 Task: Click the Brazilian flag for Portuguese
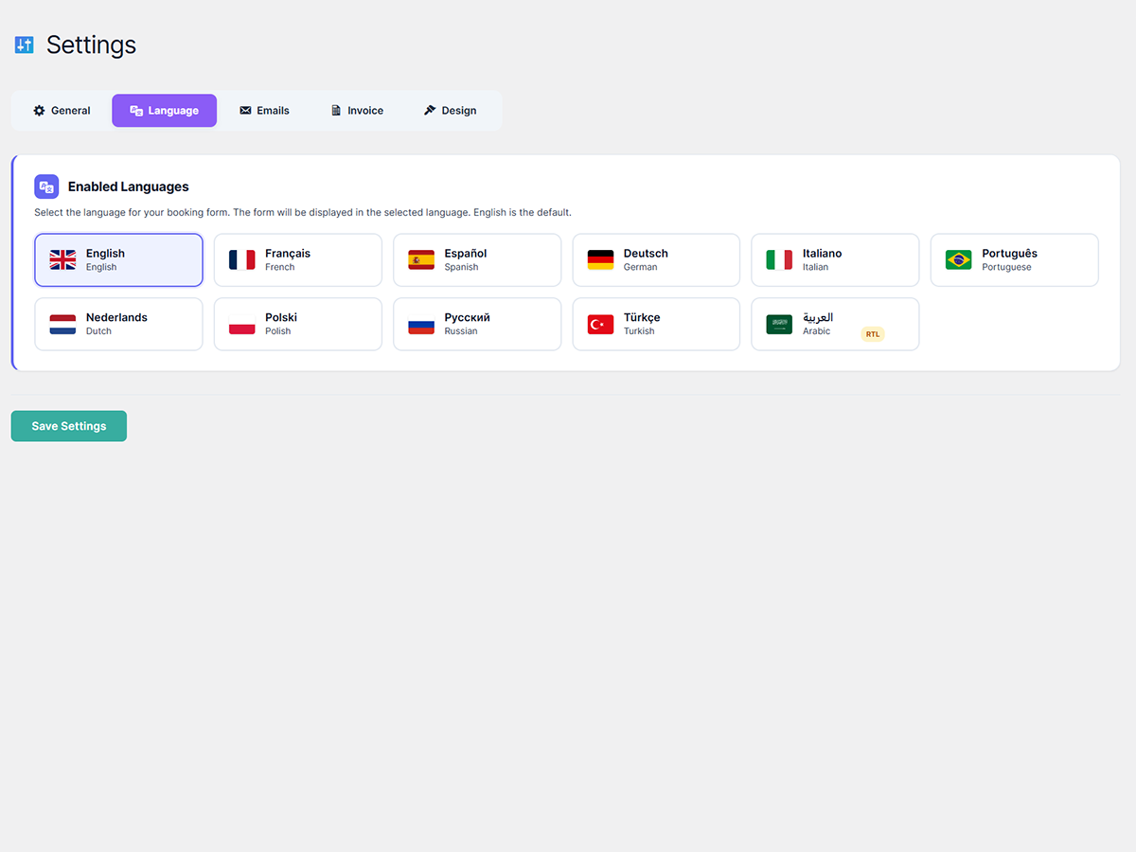(958, 260)
